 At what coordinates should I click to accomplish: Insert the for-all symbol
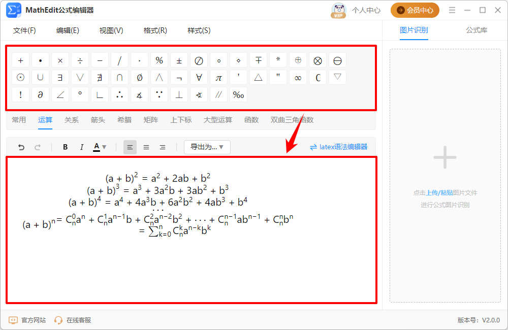tap(199, 78)
